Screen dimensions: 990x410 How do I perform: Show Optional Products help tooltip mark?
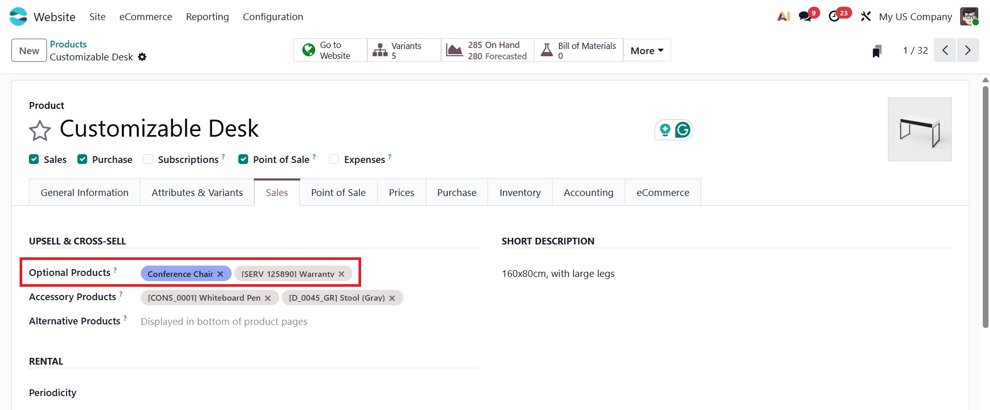click(x=115, y=270)
